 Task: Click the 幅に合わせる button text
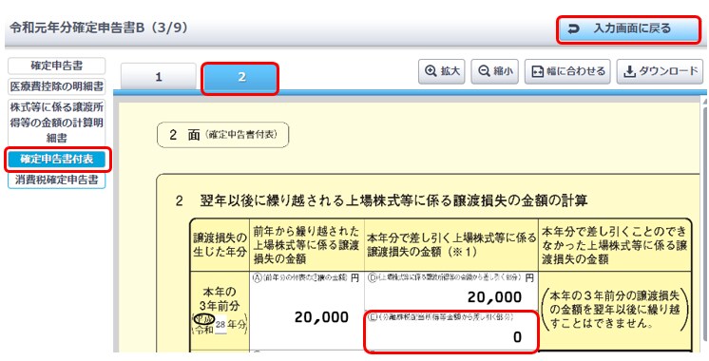click(575, 72)
